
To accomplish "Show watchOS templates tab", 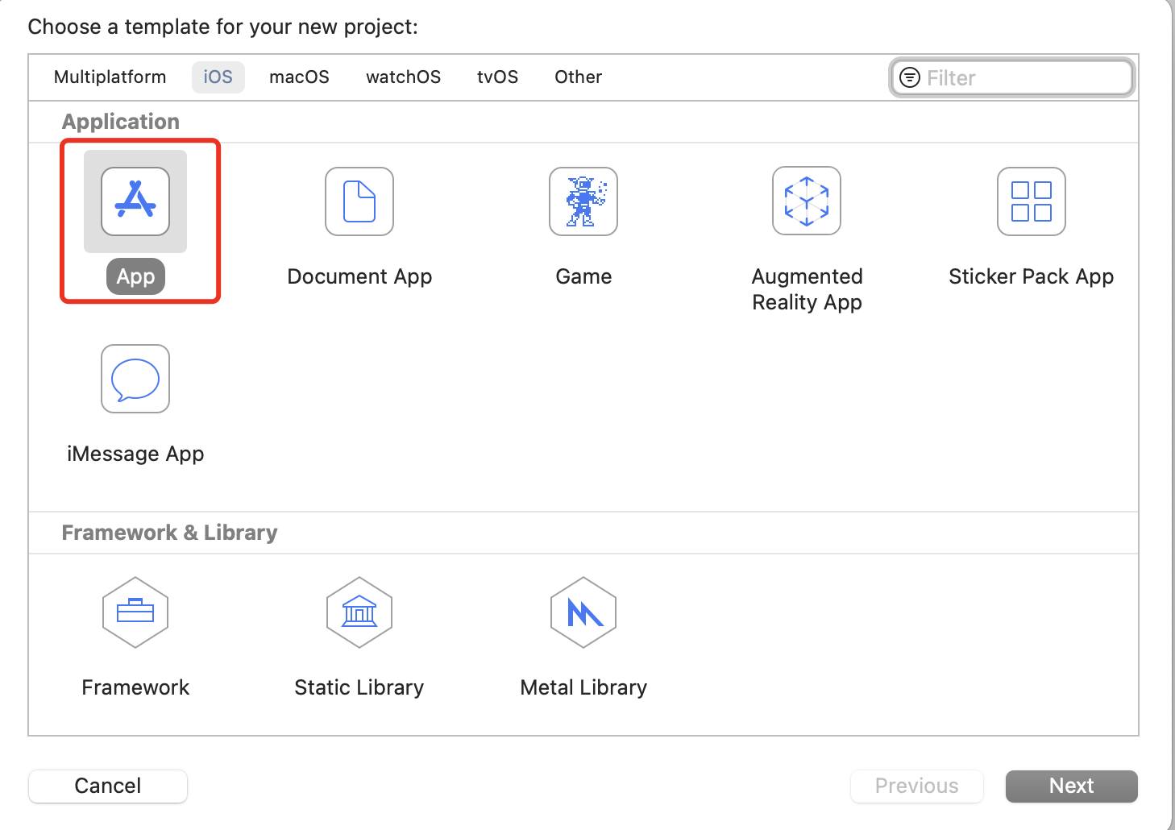I will click(x=404, y=77).
